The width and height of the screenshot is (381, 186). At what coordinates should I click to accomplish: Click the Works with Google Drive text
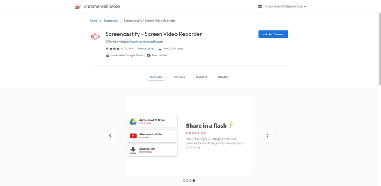coord(126,56)
